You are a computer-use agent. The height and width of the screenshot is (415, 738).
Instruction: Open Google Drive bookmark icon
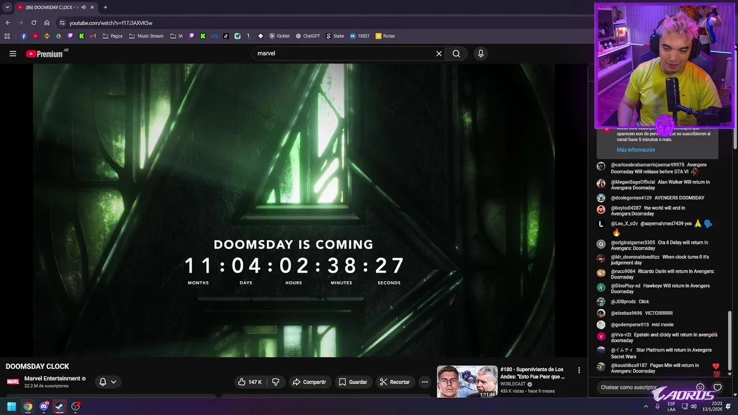(58, 36)
